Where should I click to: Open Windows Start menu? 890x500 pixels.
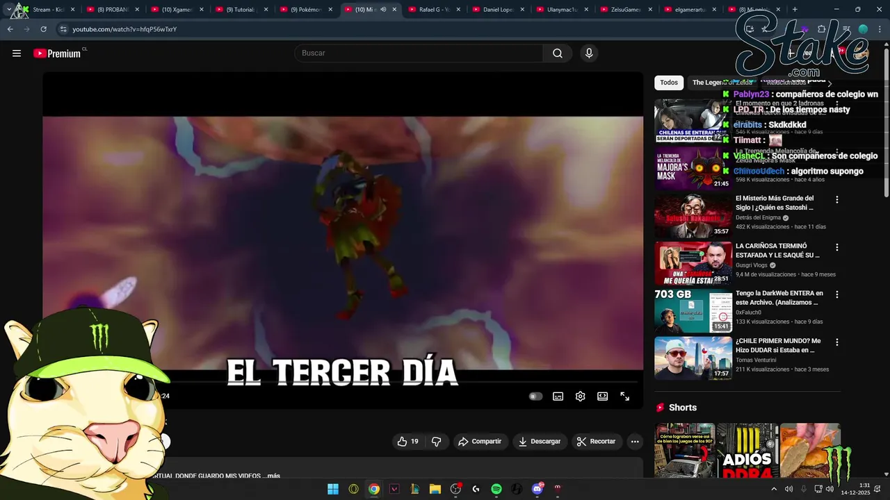[333, 489]
